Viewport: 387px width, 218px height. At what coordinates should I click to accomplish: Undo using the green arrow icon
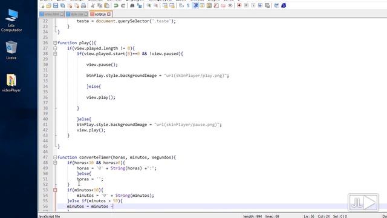[x=115, y=5]
